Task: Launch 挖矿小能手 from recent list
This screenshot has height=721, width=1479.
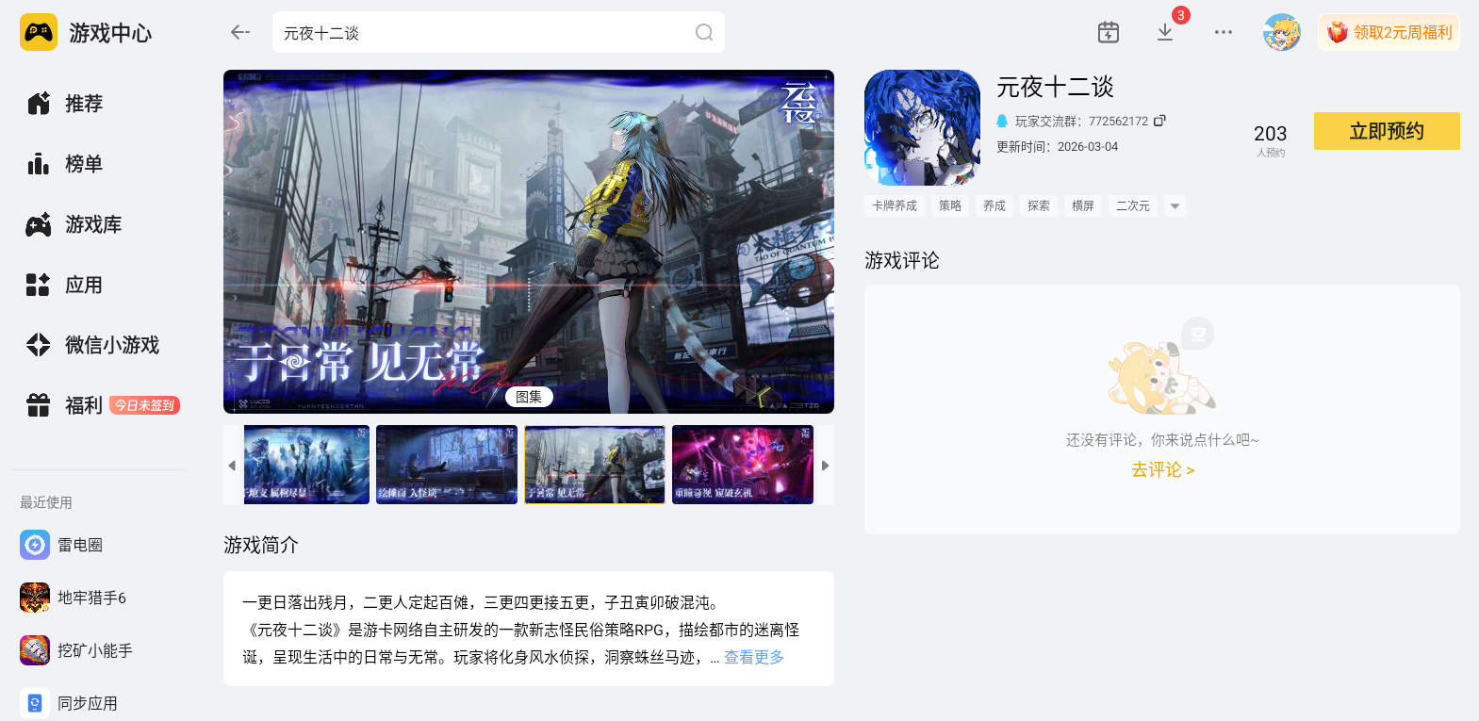Action: (76, 650)
